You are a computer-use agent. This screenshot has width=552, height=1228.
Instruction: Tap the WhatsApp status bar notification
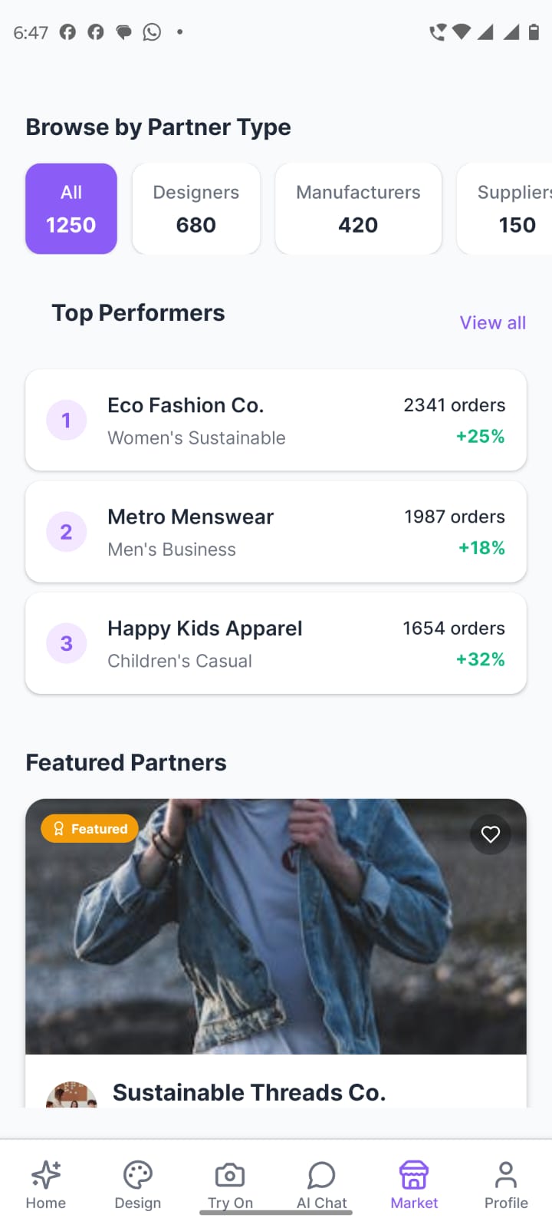point(152,32)
